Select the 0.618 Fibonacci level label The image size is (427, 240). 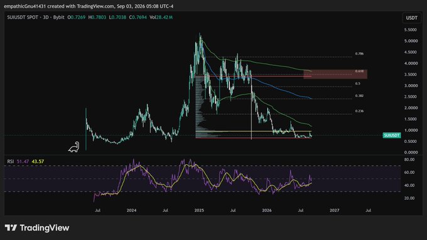point(359,71)
